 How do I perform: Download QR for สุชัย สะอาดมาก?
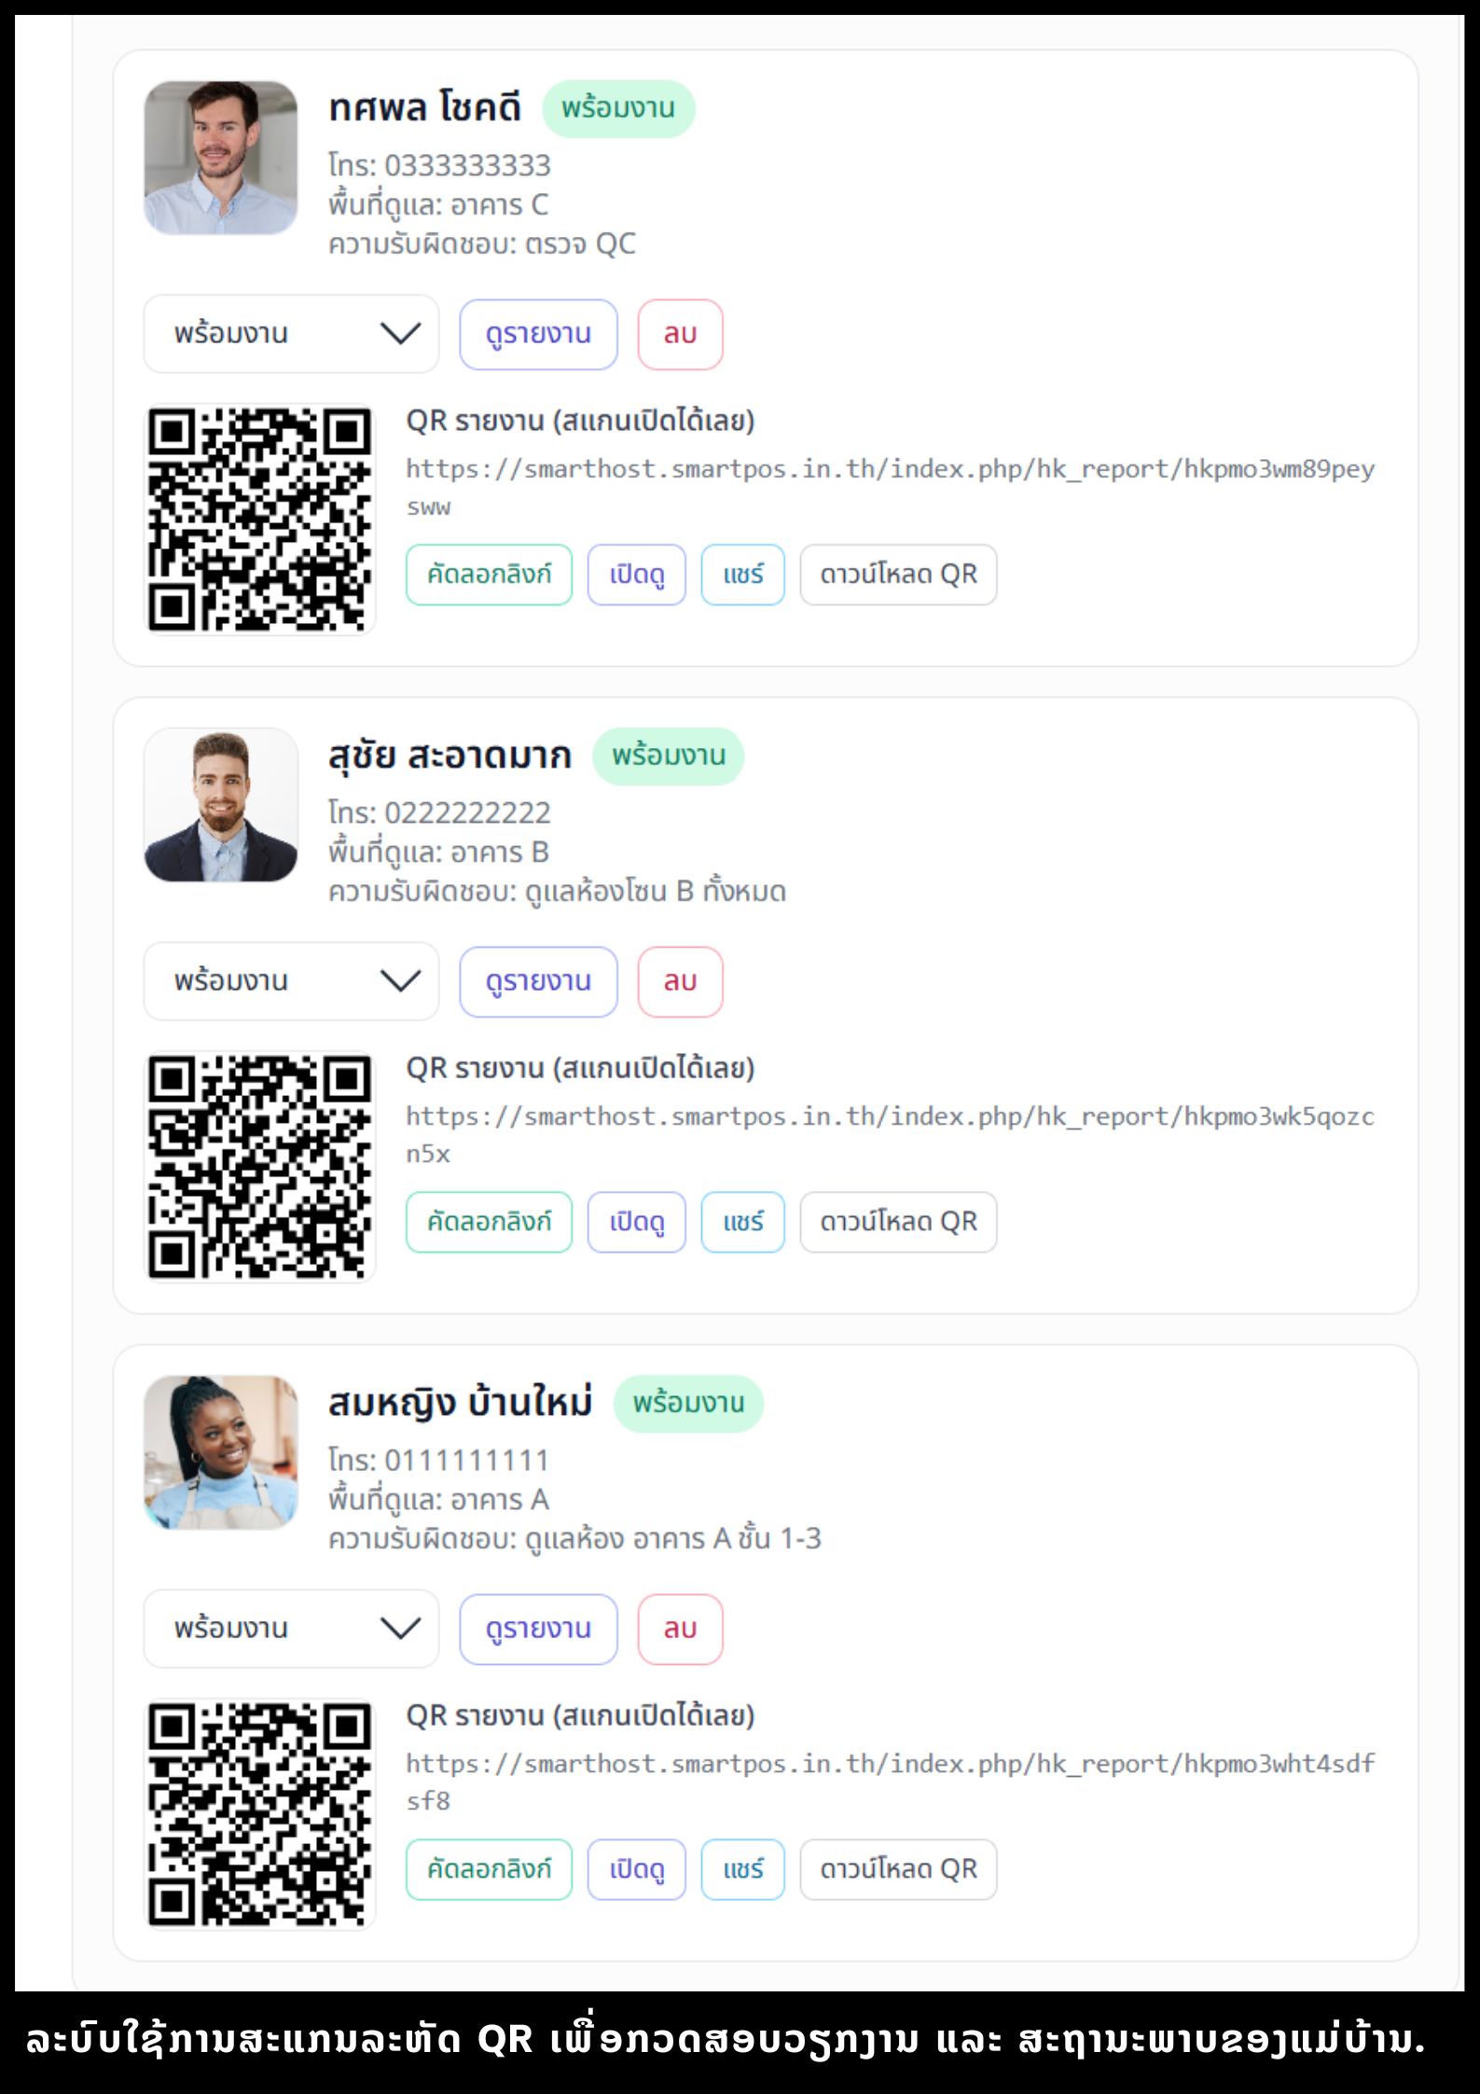click(x=898, y=1222)
